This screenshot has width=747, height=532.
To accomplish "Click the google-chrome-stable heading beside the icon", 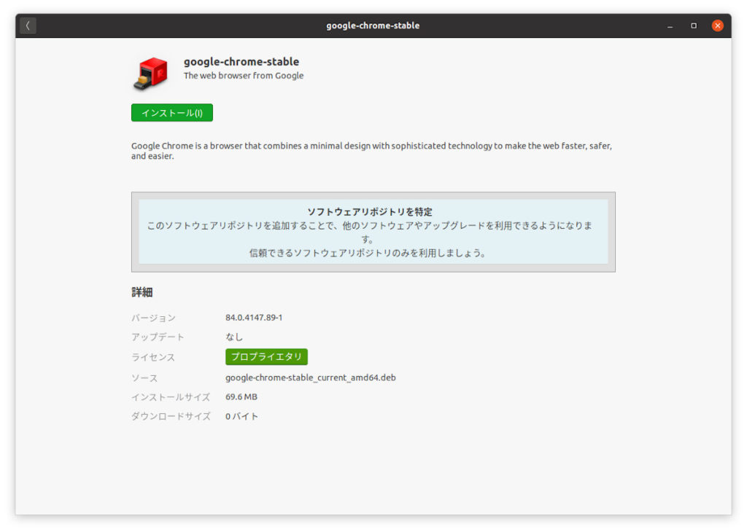I will [x=241, y=62].
